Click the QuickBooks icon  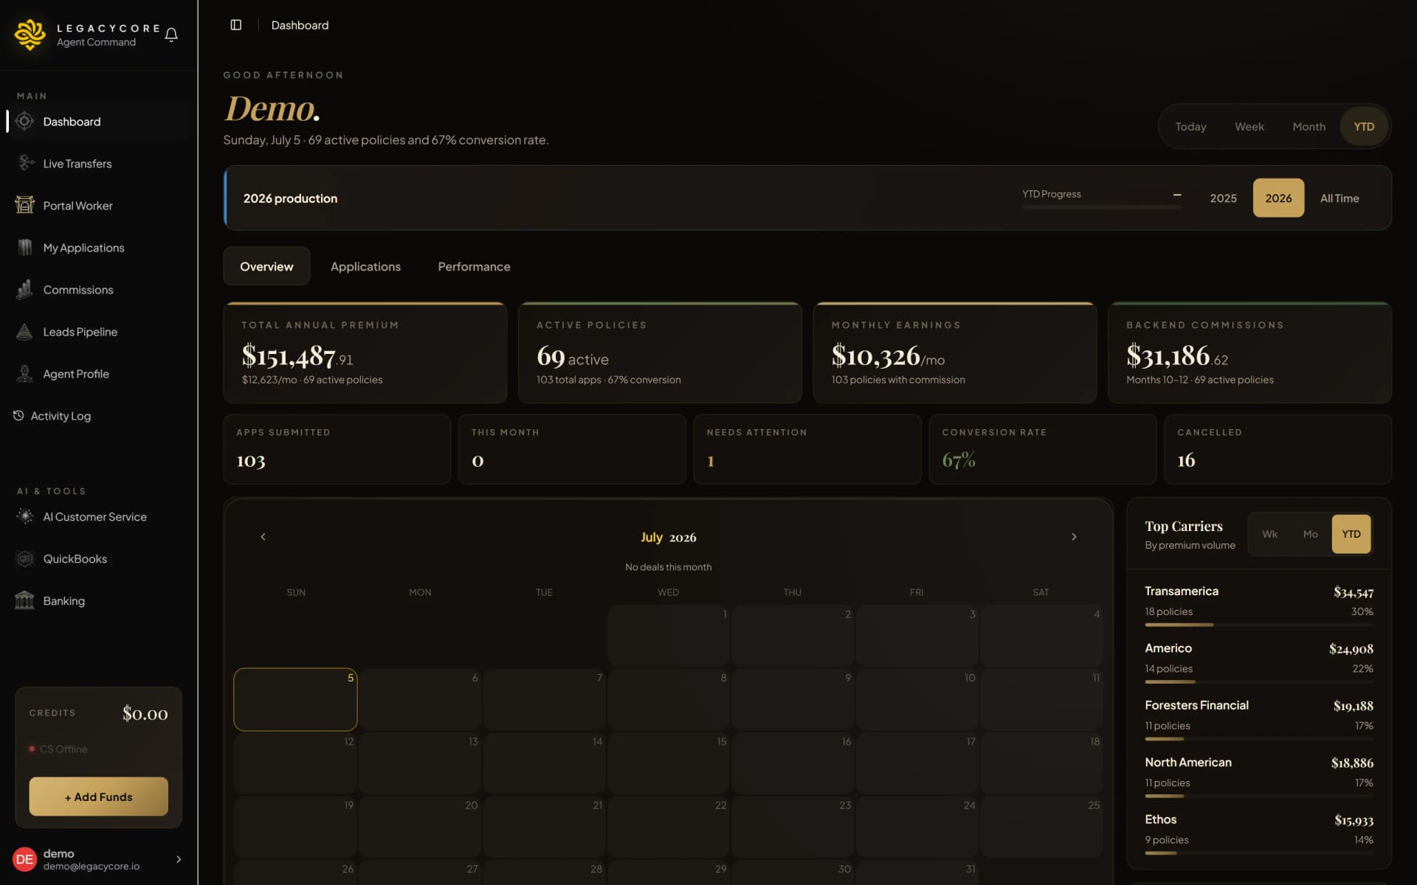tap(25, 558)
